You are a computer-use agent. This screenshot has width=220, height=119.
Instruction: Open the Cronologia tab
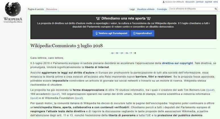tap(162, 9)
